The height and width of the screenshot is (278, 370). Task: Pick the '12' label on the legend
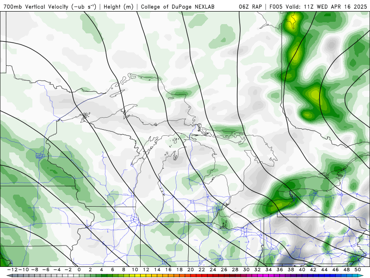click(146, 270)
